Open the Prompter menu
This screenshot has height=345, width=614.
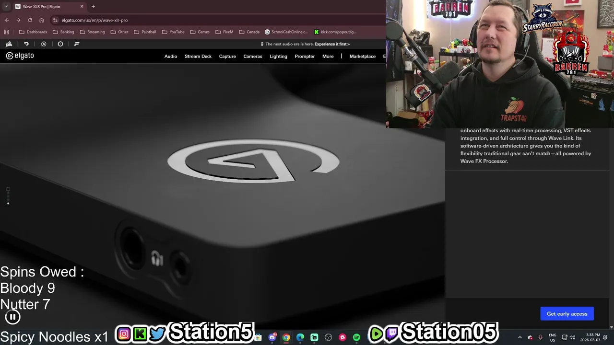pyautogui.click(x=305, y=56)
